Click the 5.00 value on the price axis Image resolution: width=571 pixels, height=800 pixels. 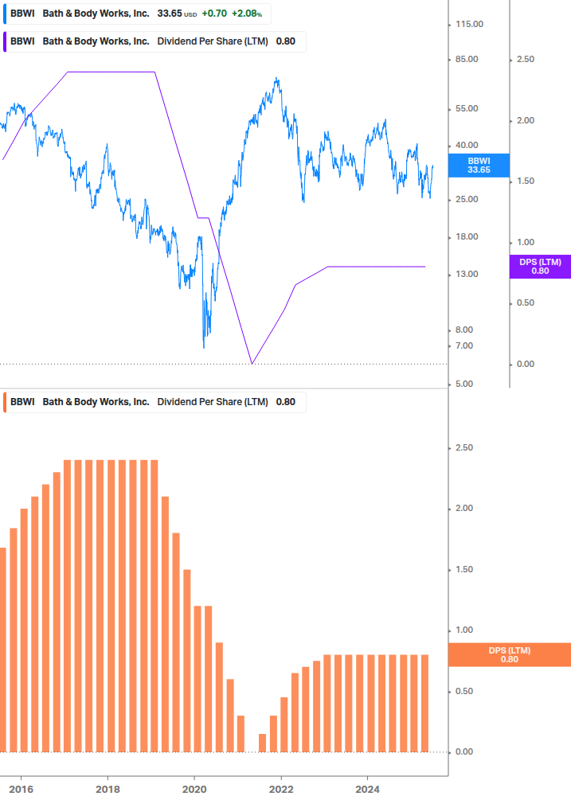point(464,384)
